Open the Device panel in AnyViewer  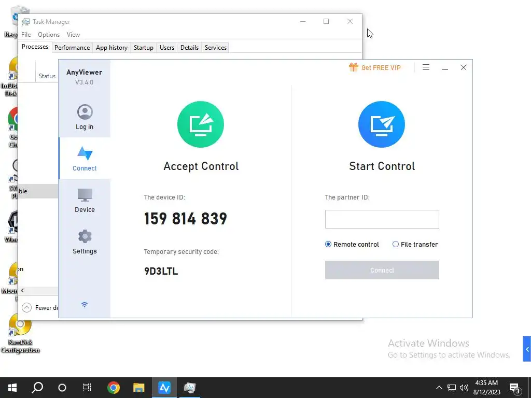[85, 201]
